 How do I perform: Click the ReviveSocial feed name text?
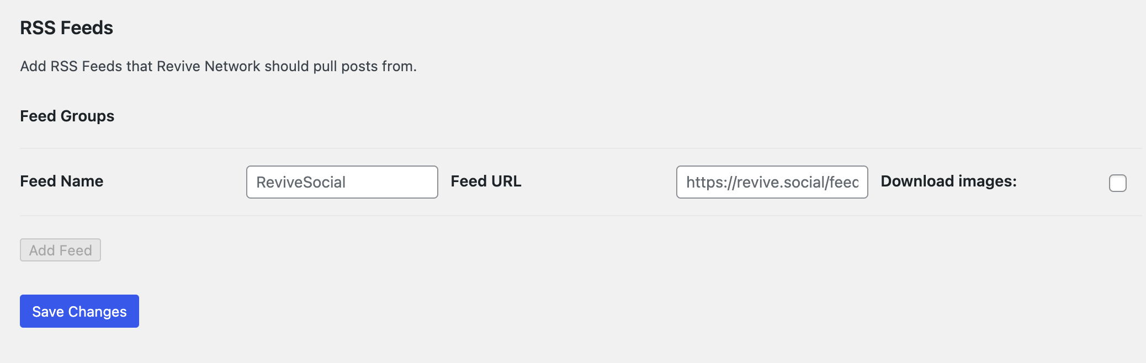(x=301, y=182)
